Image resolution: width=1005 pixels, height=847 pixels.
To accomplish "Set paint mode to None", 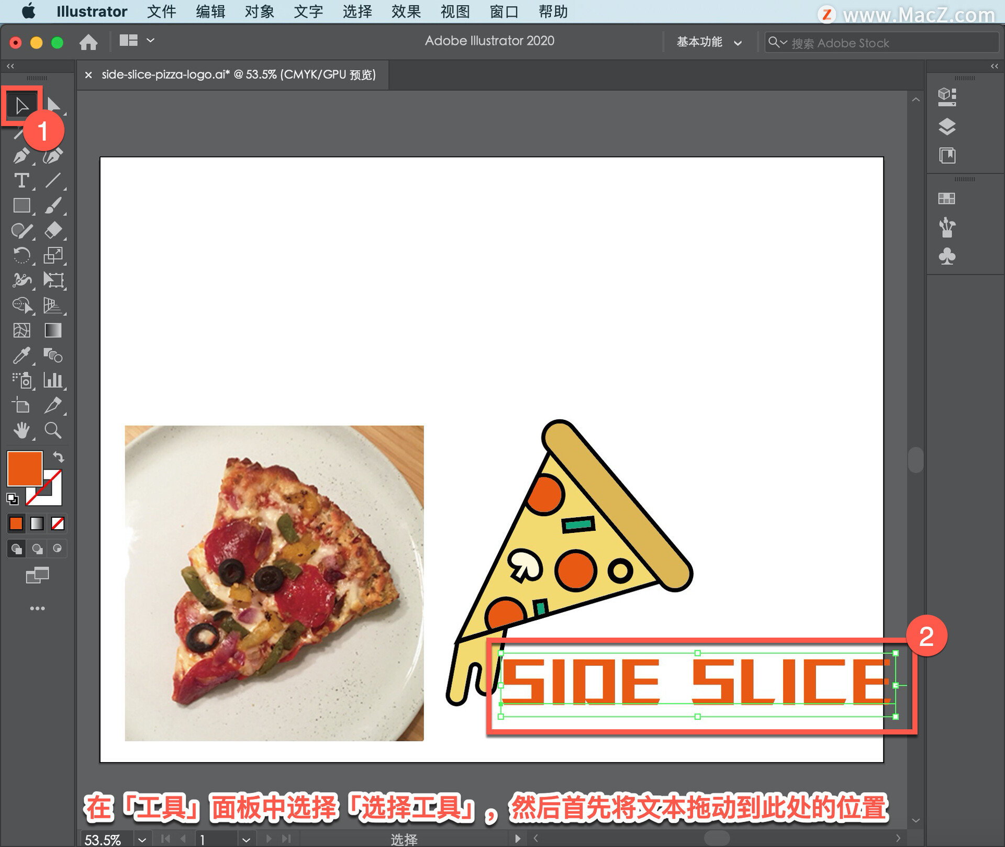I will point(58,523).
